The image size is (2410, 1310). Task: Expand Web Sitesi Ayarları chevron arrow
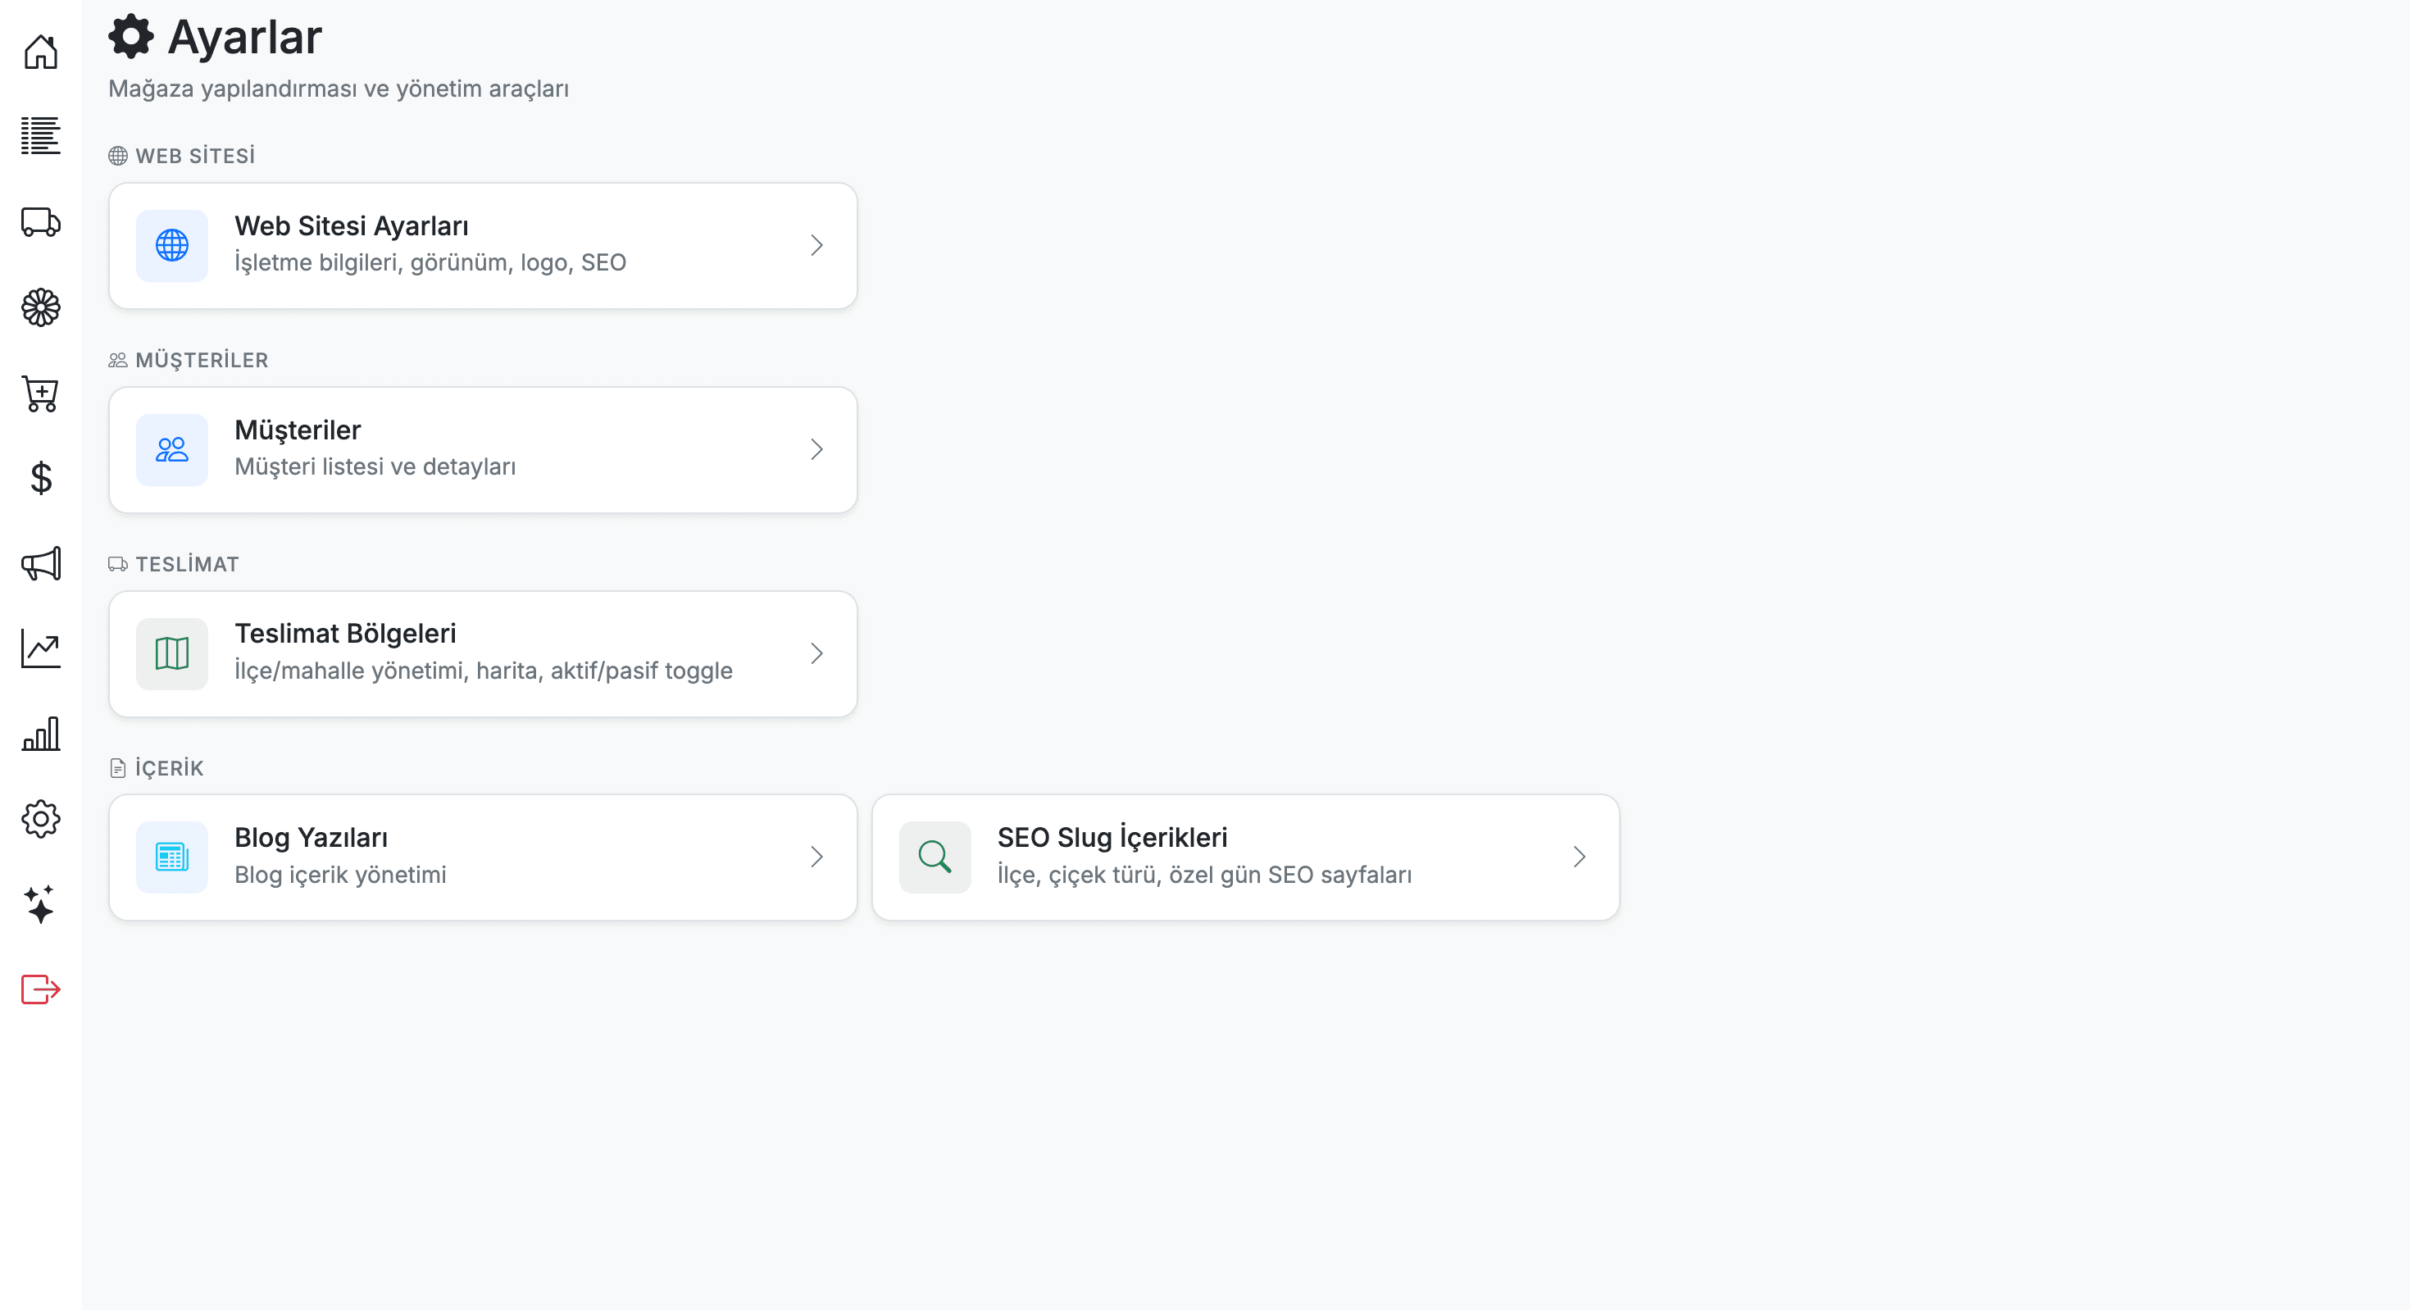pyautogui.click(x=816, y=245)
